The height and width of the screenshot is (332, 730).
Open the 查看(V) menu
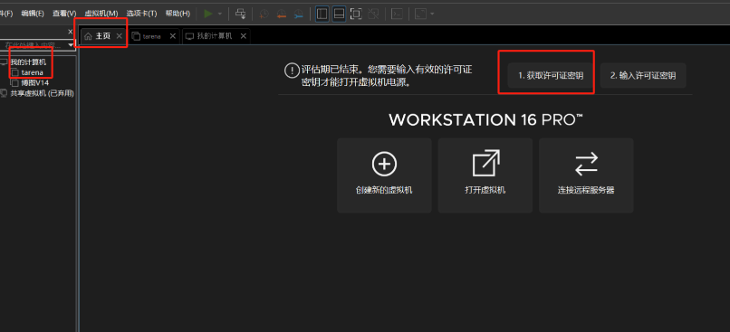click(x=64, y=14)
